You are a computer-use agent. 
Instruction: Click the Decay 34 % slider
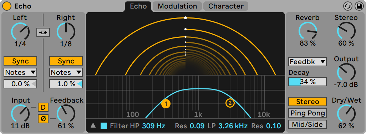(x=307, y=82)
